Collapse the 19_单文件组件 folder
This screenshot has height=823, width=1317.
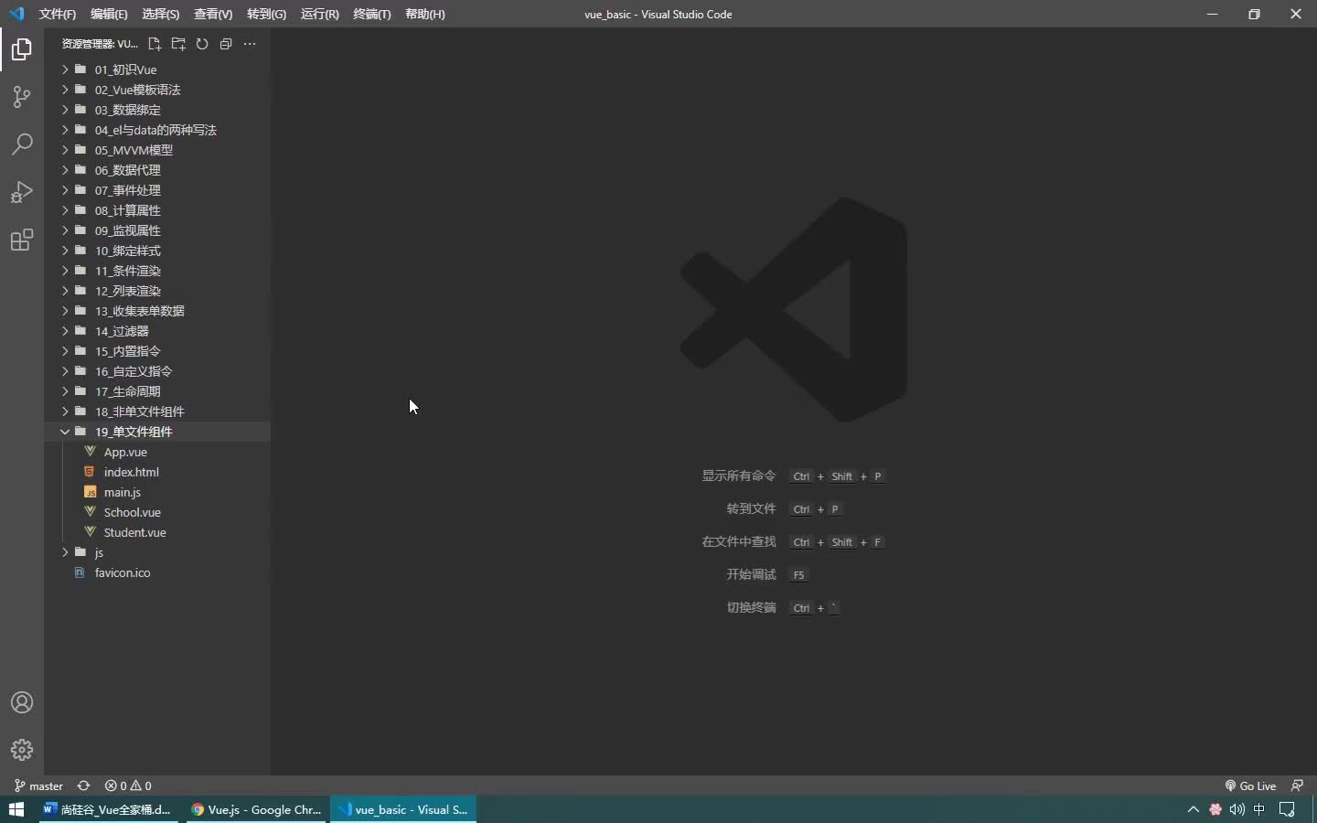click(157, 432)
